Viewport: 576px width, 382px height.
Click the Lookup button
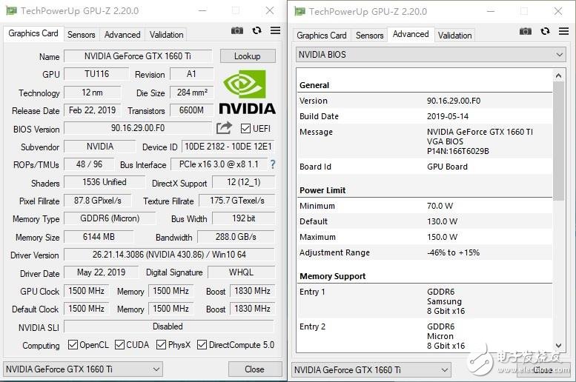click(x=248, y=56)
